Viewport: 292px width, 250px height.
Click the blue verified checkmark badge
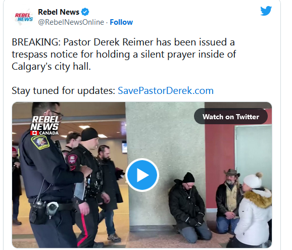click(x=85, y=12)
